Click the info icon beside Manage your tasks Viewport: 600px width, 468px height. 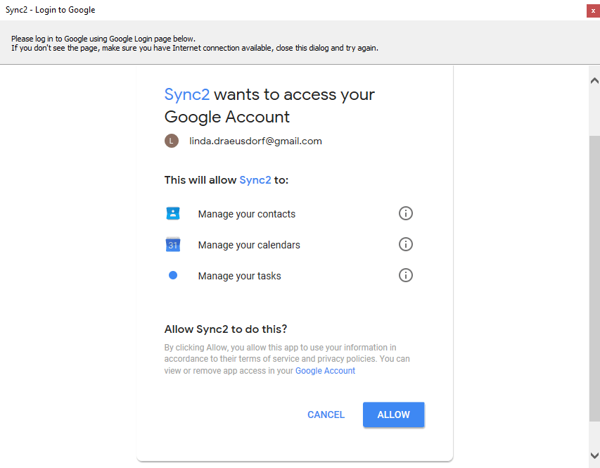click(x=406, y=275)
